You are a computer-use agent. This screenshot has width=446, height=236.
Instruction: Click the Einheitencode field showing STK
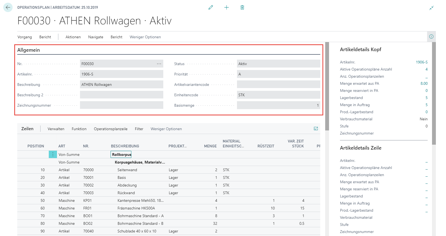pos(278,95)
